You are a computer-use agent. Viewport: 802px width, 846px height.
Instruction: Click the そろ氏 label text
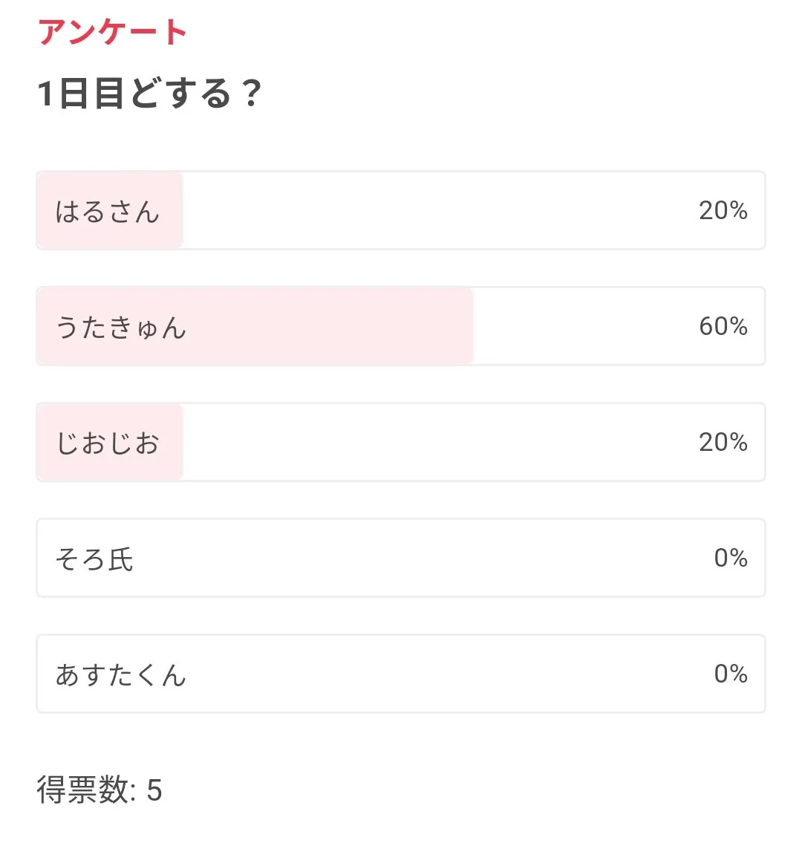[94, 559]
